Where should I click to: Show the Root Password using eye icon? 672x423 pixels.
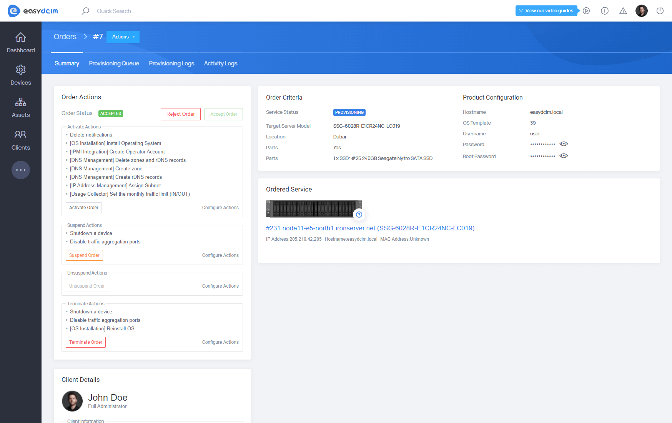[564, 156]
